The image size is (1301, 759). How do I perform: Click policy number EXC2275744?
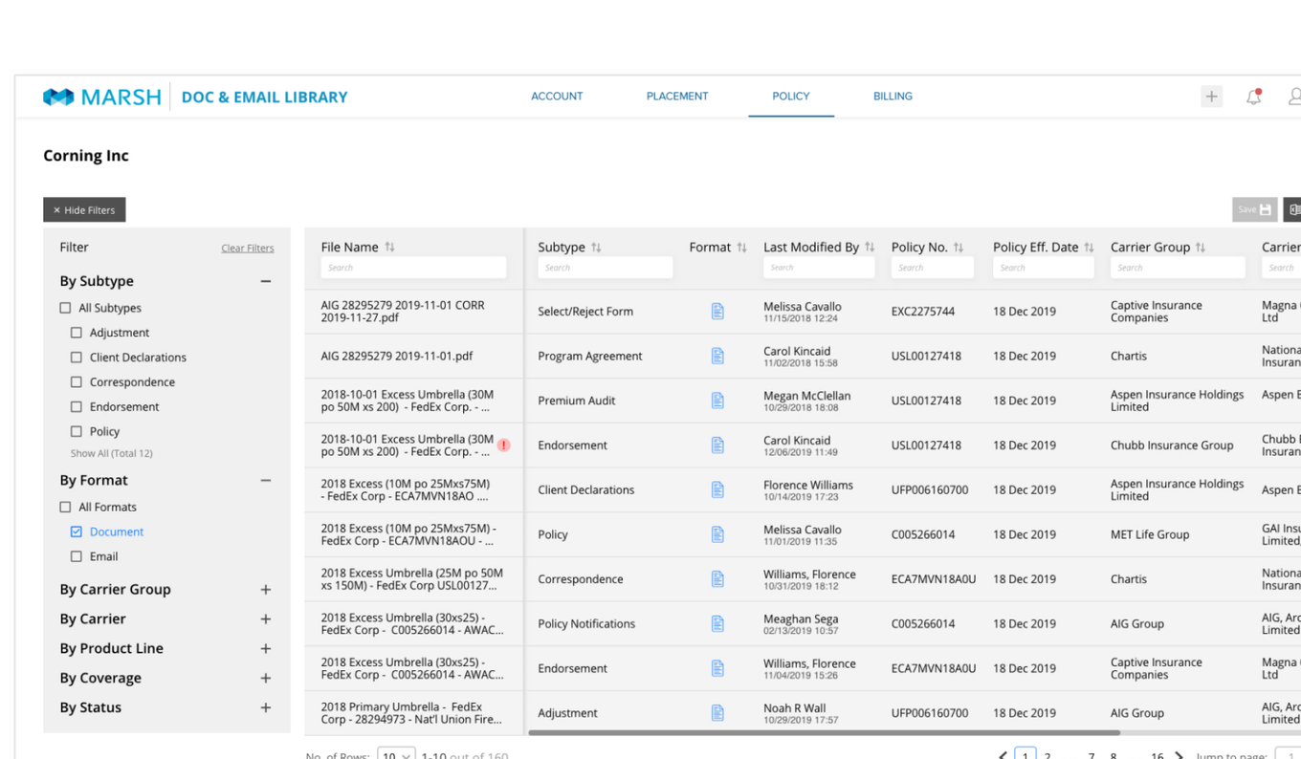923,312
